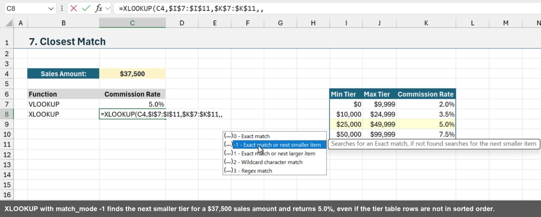
Task: Select column B header
Action: (63, 23)
